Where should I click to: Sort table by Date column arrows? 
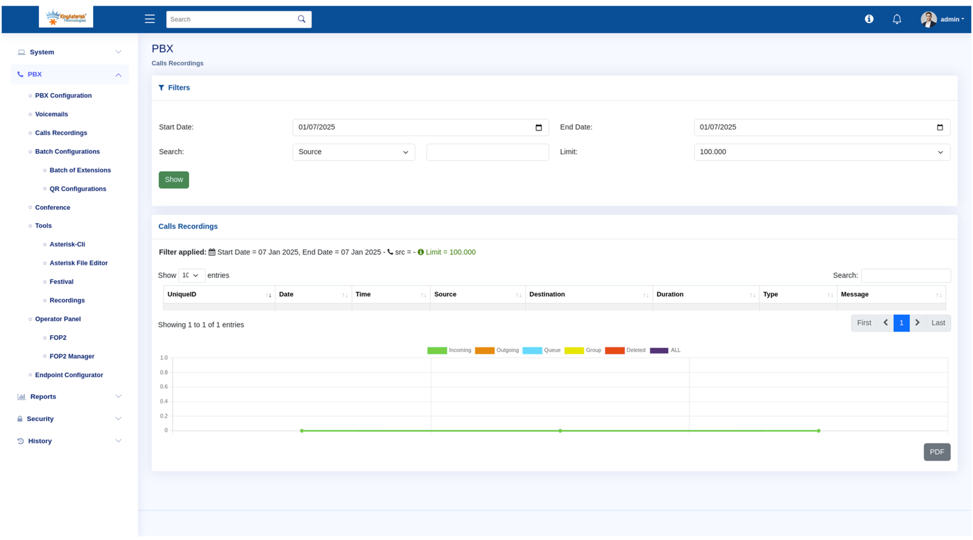point(345,295)
